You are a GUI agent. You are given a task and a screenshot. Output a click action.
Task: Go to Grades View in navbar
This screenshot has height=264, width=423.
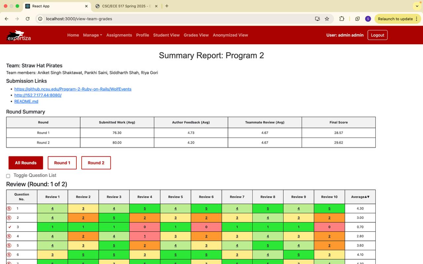[x=196, y=35]
